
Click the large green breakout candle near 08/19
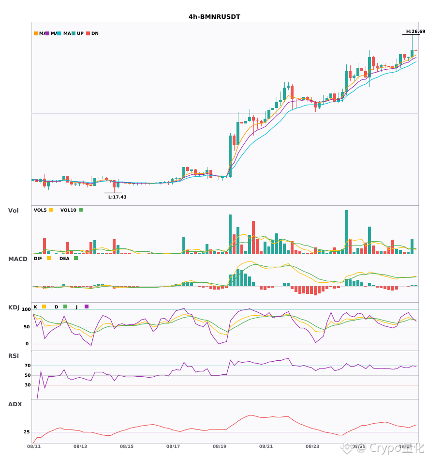click(x=230, y=156)
